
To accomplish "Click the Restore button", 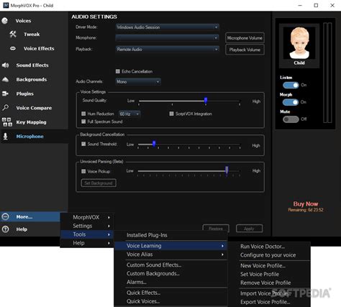I will click(x=216, y=229).
